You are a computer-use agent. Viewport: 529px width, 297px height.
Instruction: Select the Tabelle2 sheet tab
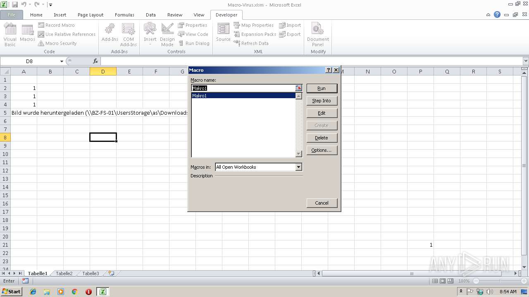[64, 273]
